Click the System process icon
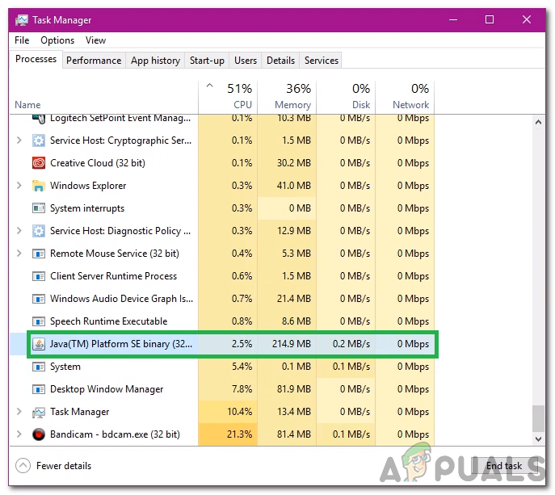The height and width of the screenshot is (495, 555). coord(39,367)
